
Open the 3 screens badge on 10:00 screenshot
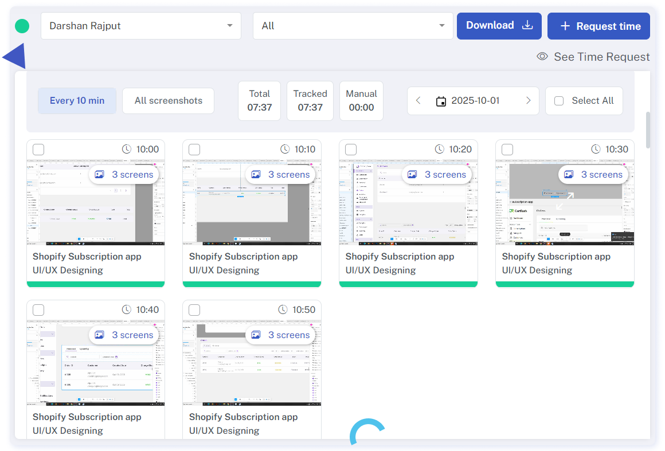click(x=124, y=175)
